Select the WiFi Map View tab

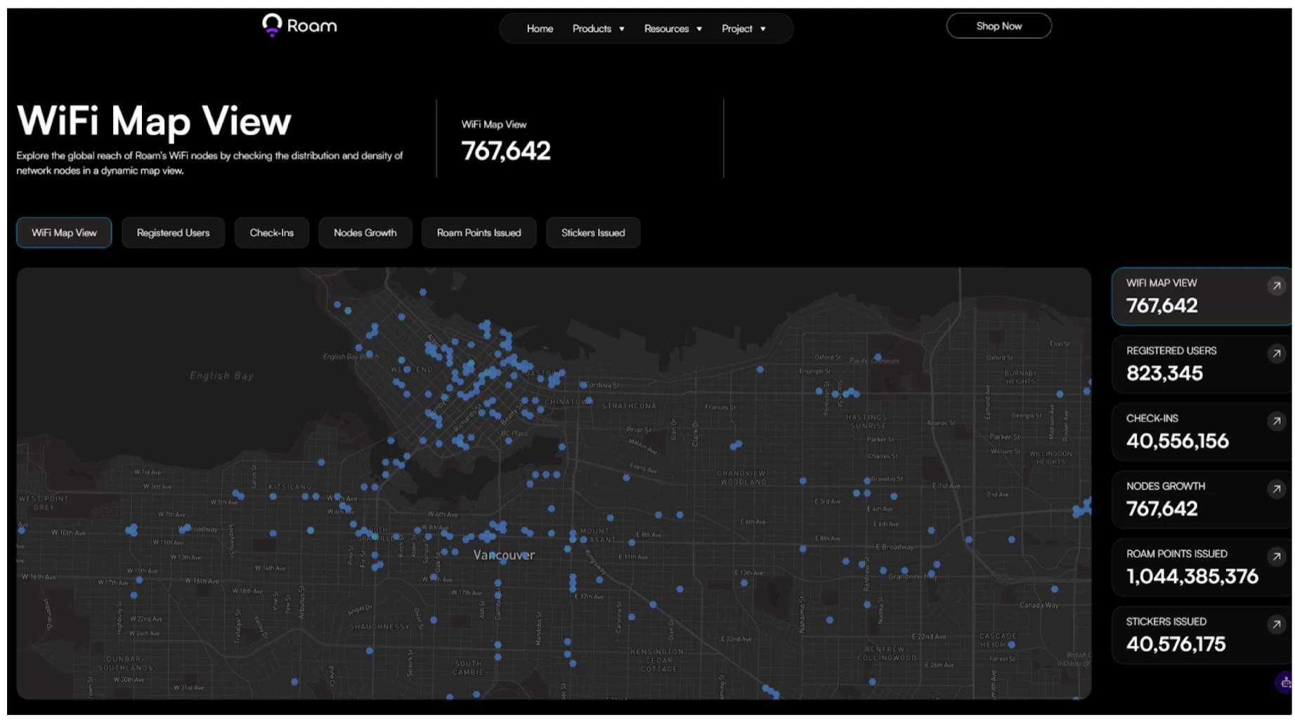point(64,232)
